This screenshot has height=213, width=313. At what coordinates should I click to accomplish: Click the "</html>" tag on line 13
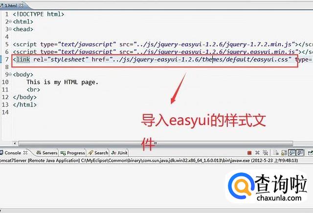(x=25, y=105)
